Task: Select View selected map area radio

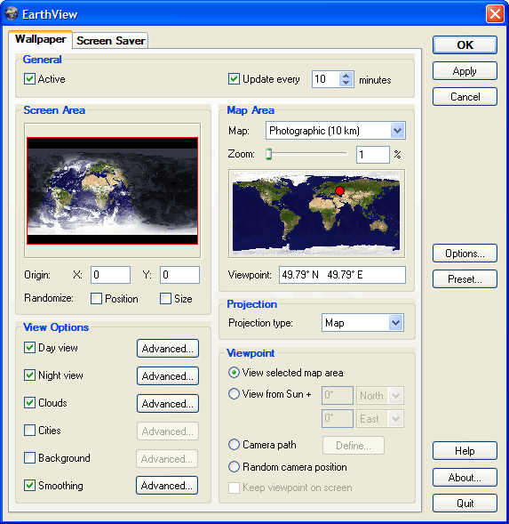Action: coord(234,372)
